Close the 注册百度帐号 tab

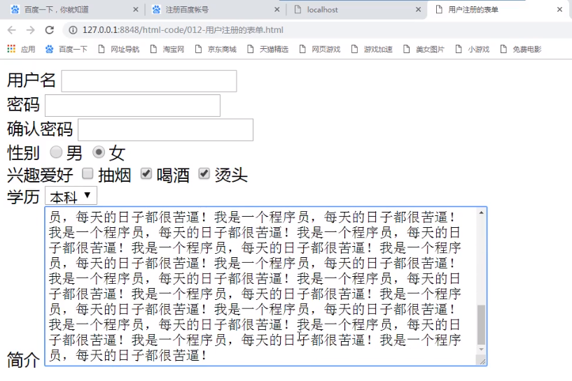[277, 10]
